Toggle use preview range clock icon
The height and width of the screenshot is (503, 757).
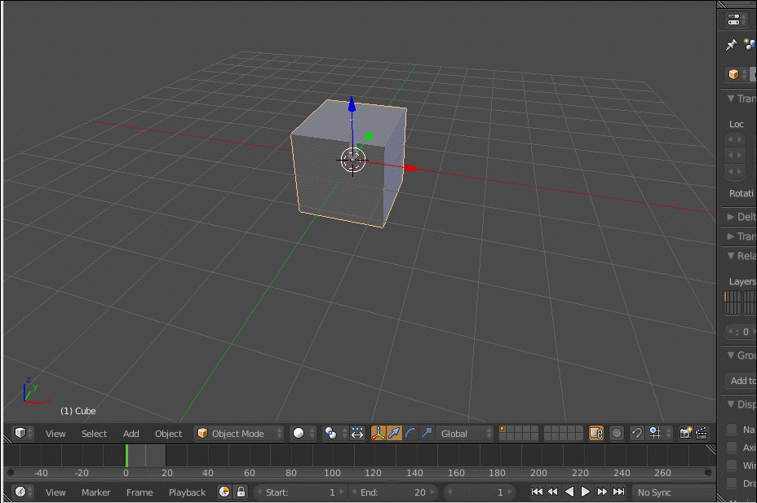(224, 492)
